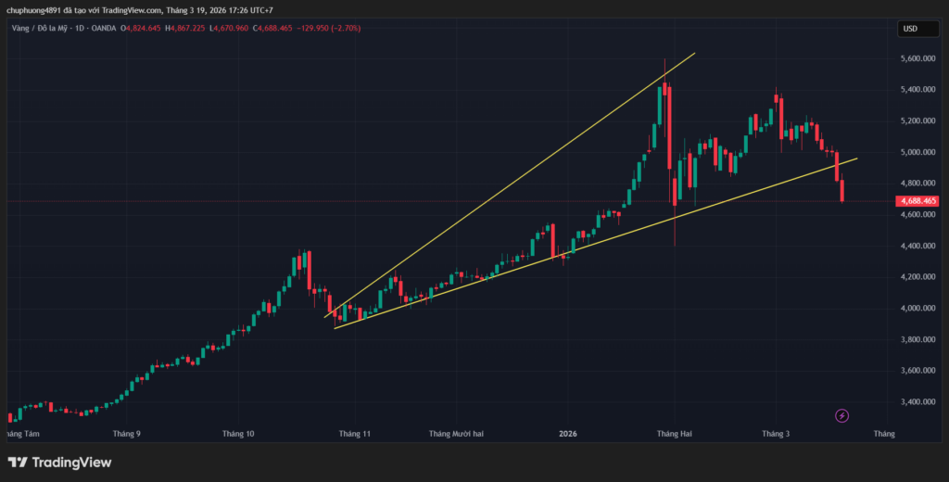This screenshot has width=949, height=482.
Task: Click the −129.950 (−2.70%) change value
Action: click(331, 29)
